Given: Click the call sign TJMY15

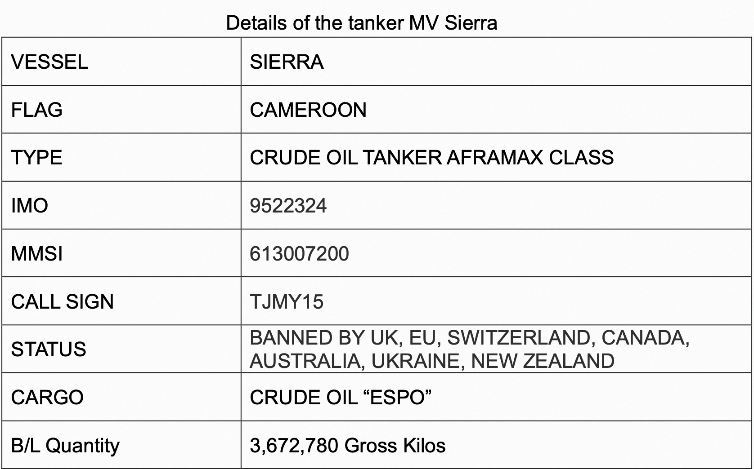Looking at the screenshot, I should [x=287, y=301].
